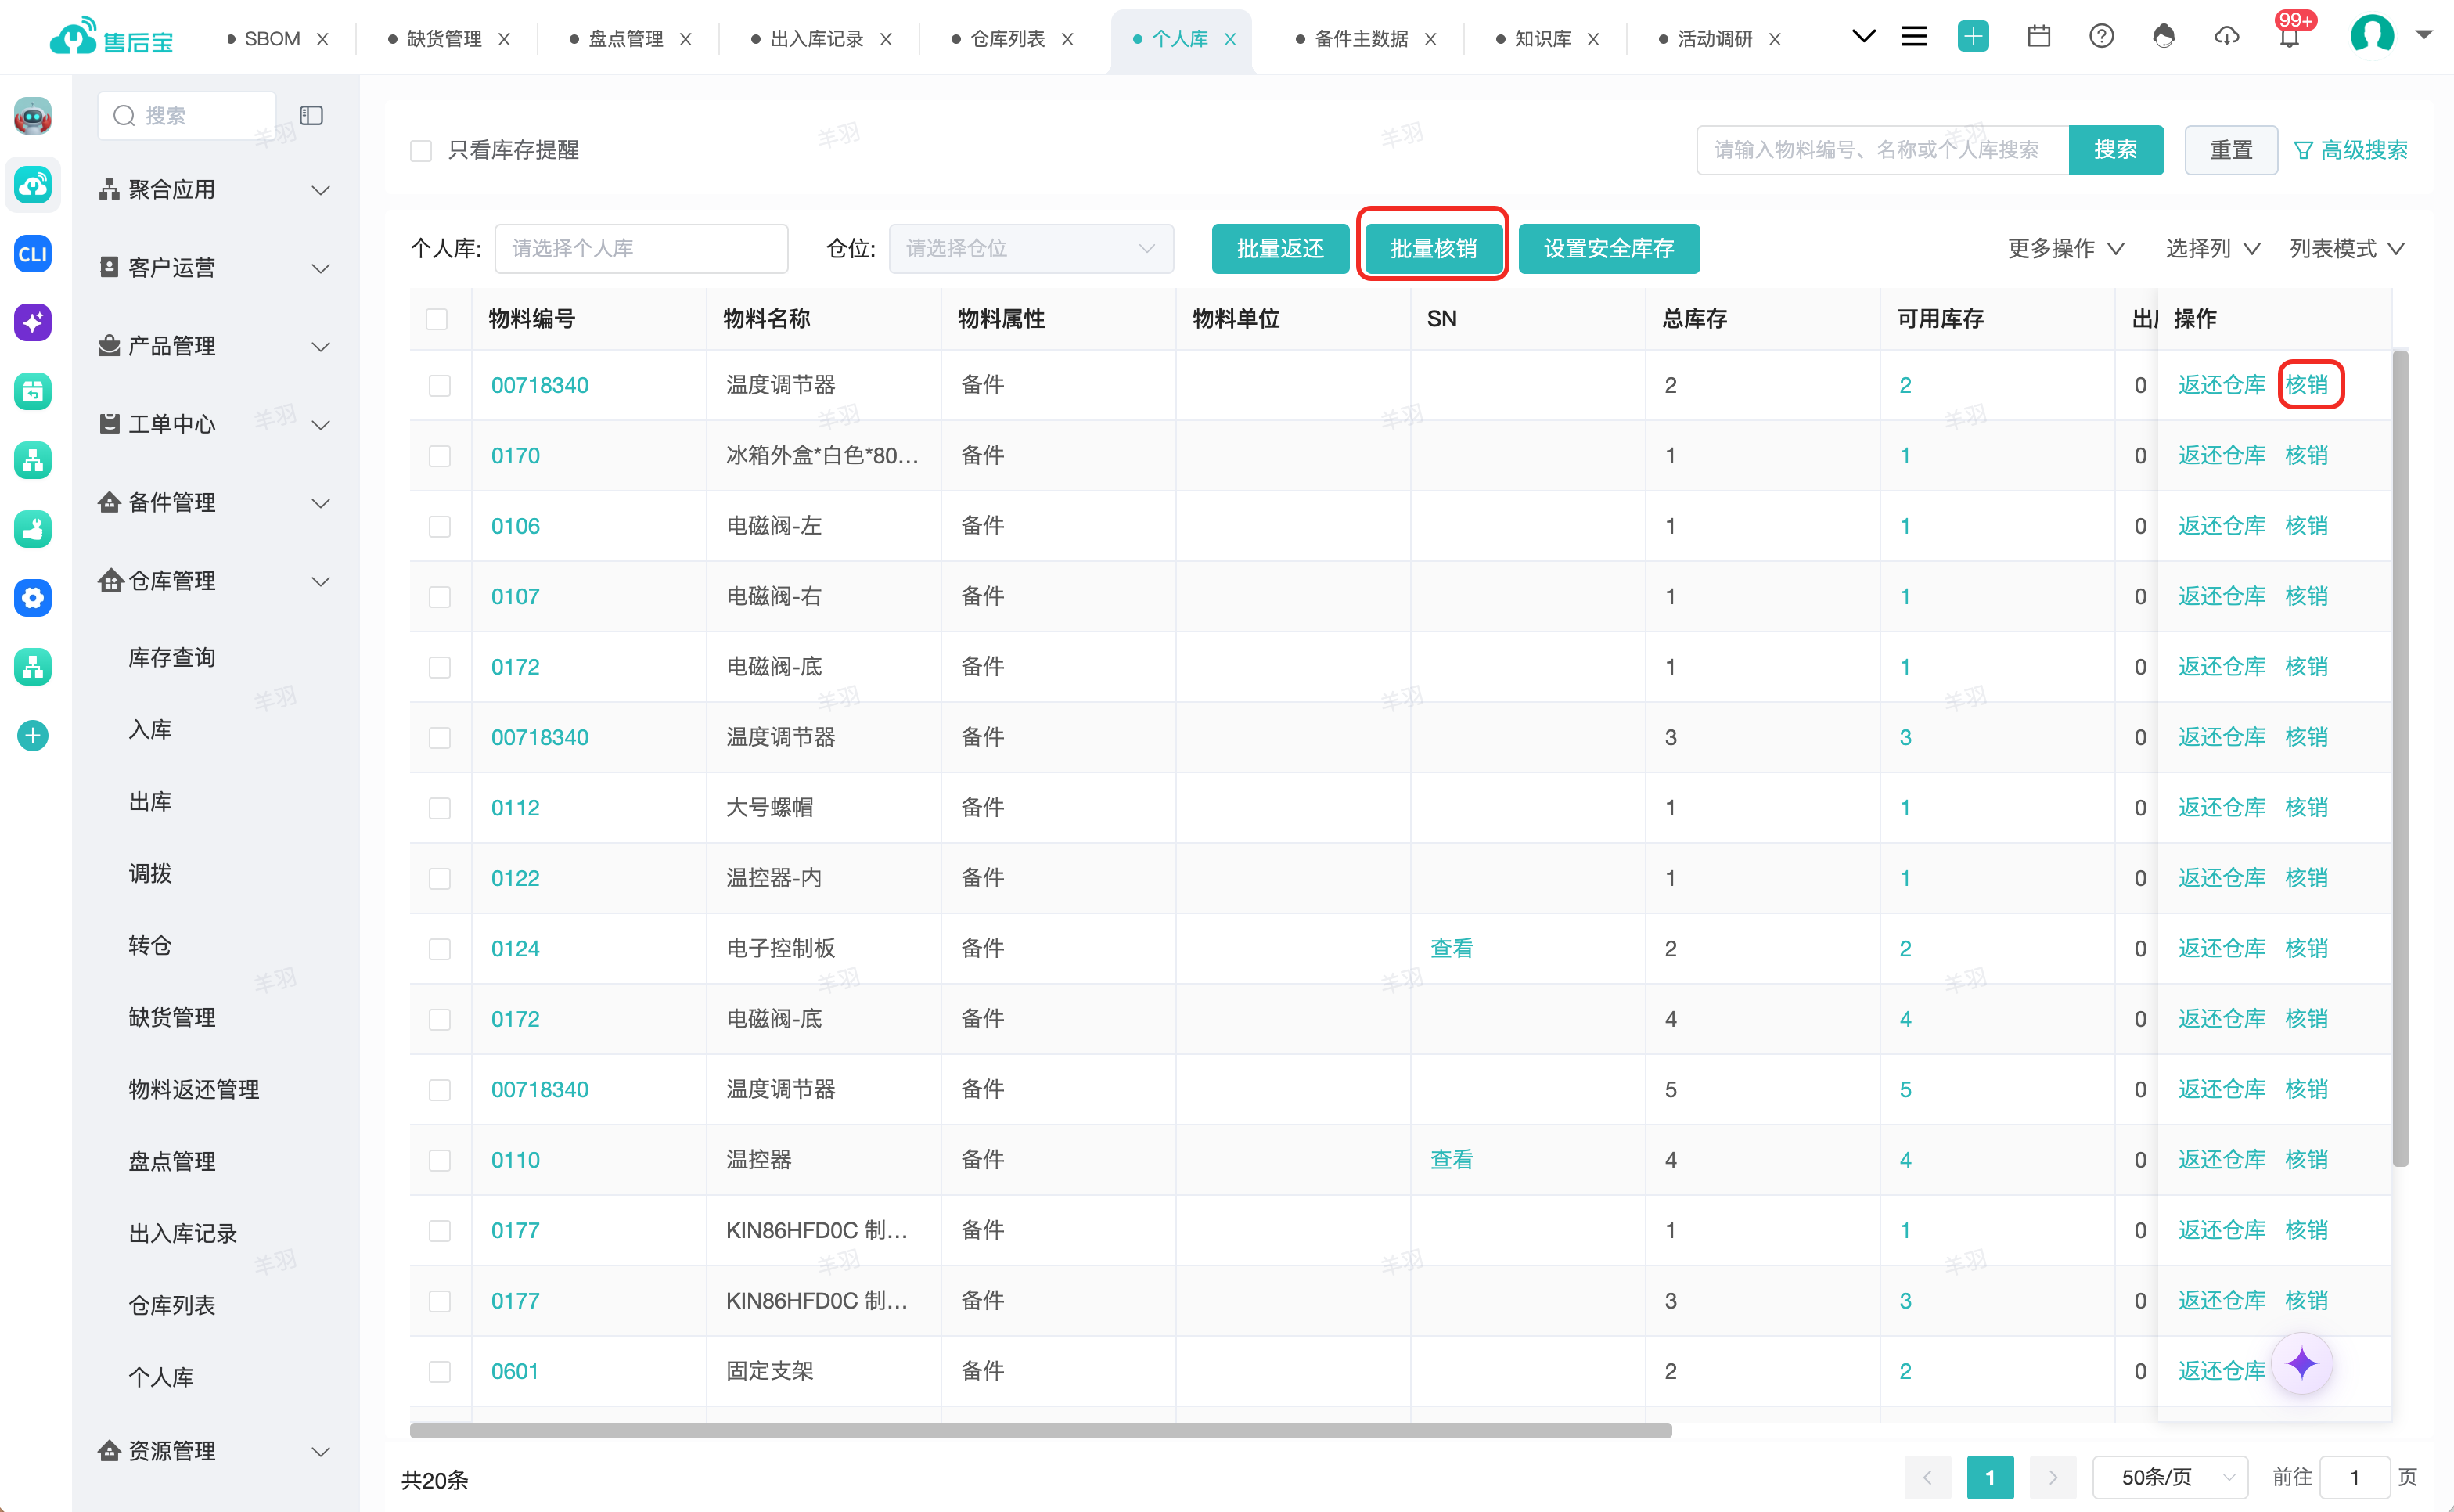The image size is (2454, 1512).
Task: Toggle the sidebar collapse icon
Action: [x=312, y=116]
